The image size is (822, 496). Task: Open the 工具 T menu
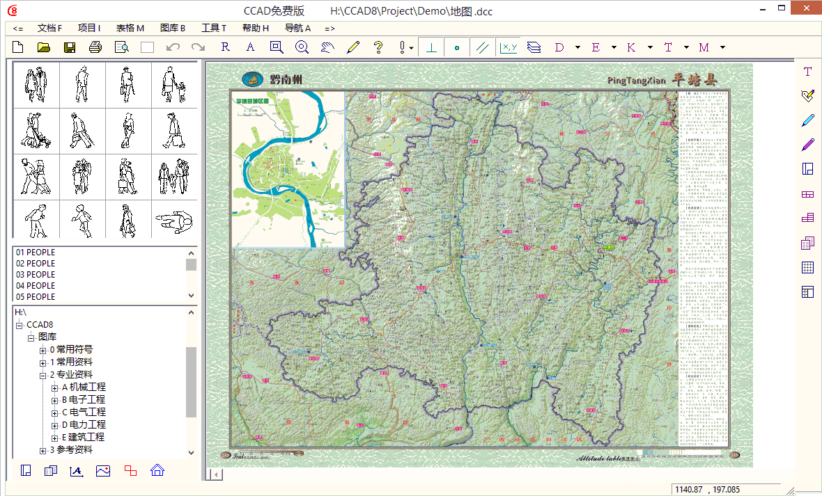coord(213,29)
